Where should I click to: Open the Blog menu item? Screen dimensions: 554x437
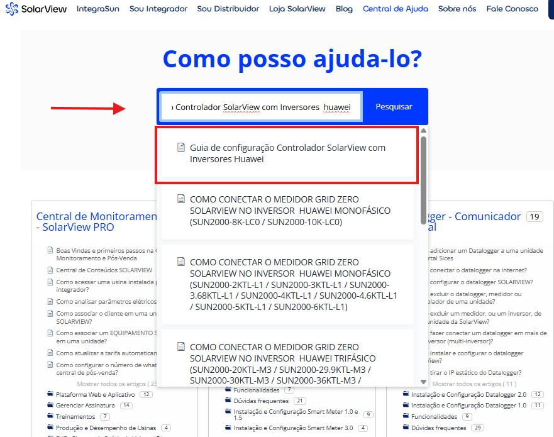coord(344,9)
